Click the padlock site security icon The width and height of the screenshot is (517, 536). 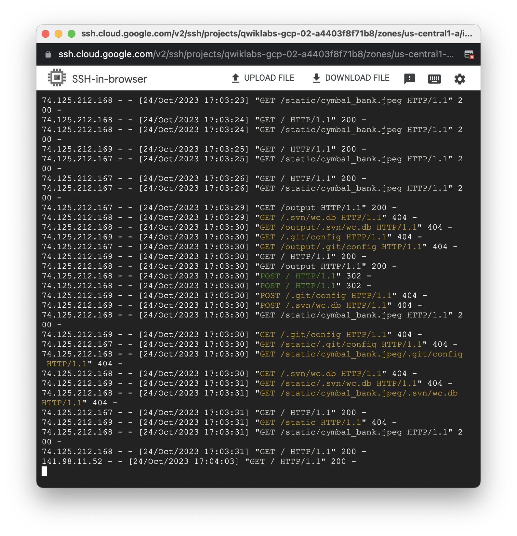48,54
